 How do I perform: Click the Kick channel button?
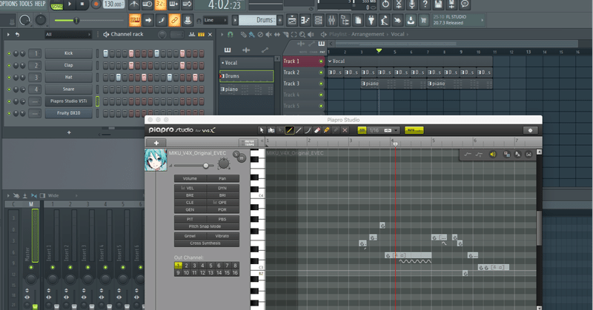(x=68, y=53)
